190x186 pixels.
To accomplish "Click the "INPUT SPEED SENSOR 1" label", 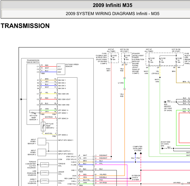I will (x=32, y=142).
